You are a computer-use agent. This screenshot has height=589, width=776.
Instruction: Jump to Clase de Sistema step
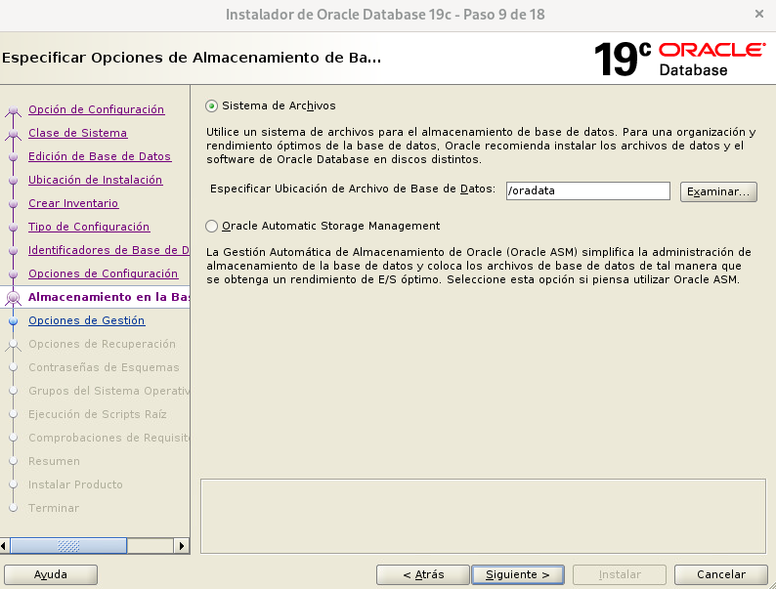(77, 133)
